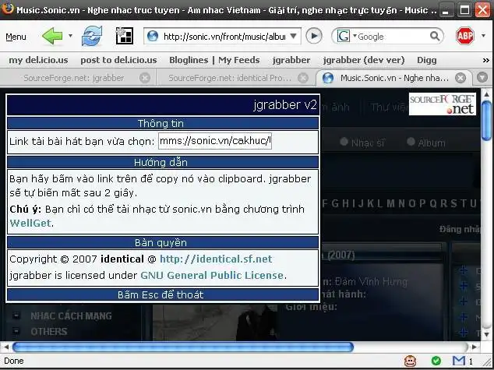The width and height of the screenshot is (494, 370).
Task: Click the tile tabs toolbar icon
Action: pos(125,36)
